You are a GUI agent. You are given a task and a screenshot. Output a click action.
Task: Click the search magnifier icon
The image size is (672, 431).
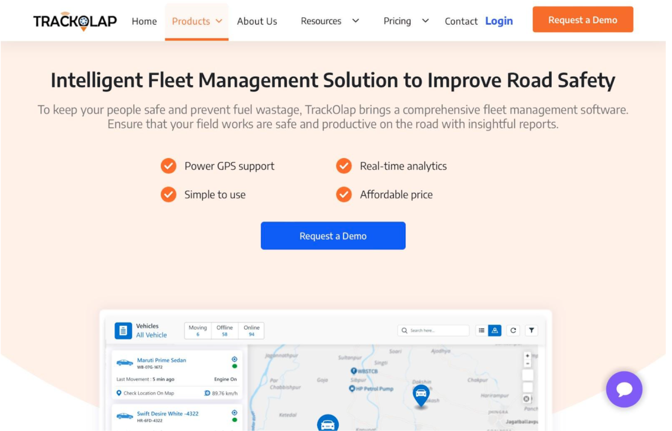coord(405,330)
